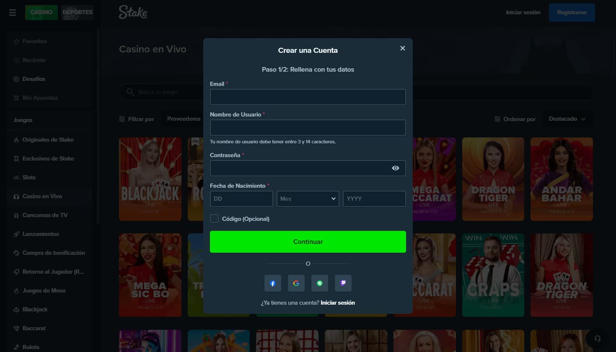
Task: Sign up with the Google icon
Action: point(296,284)
